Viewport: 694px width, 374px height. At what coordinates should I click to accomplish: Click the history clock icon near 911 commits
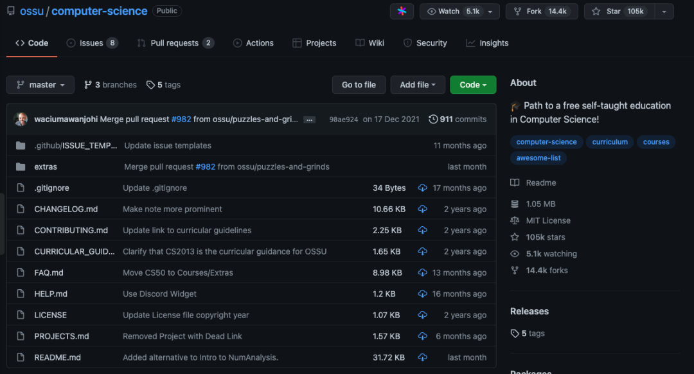pyautogui.click(x=433, y=119)
